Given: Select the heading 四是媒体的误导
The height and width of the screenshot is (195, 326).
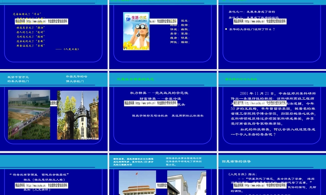Looking at the screenshot, I should click(236, 161).
